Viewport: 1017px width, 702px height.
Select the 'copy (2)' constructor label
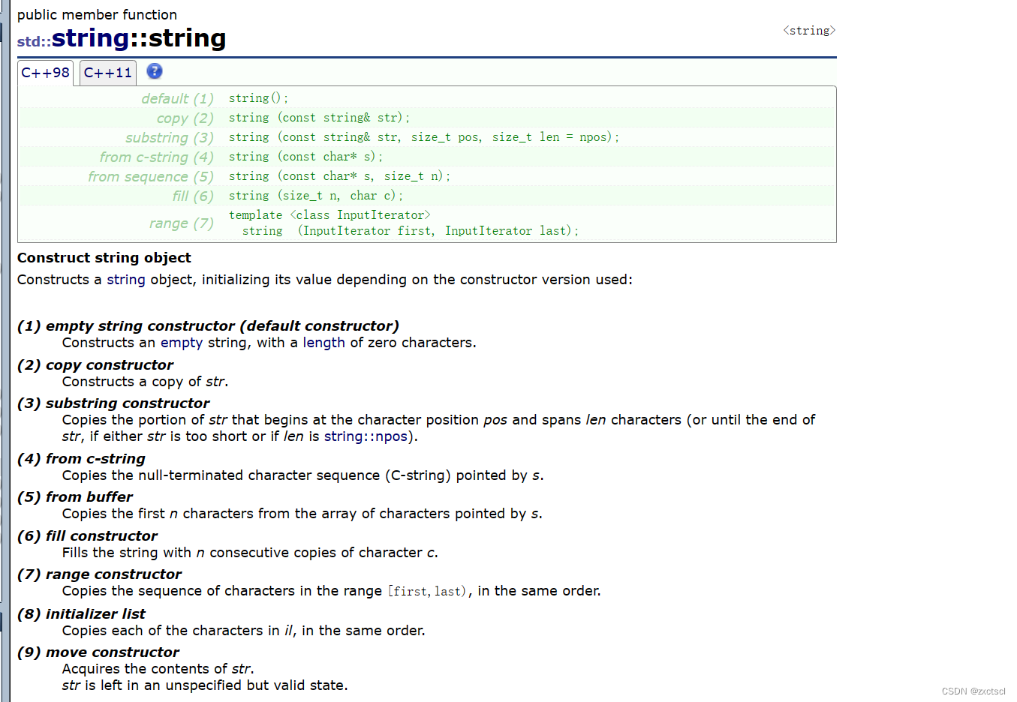tap(185, 118)
